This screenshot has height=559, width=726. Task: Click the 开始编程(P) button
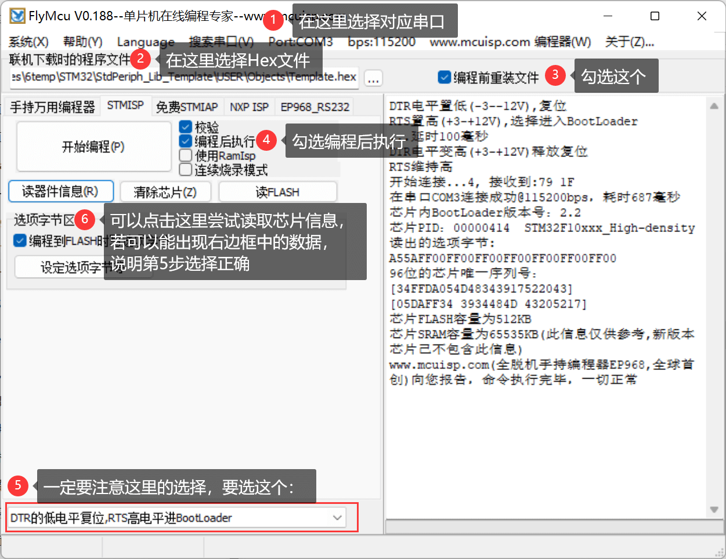[x=93, y=147]
